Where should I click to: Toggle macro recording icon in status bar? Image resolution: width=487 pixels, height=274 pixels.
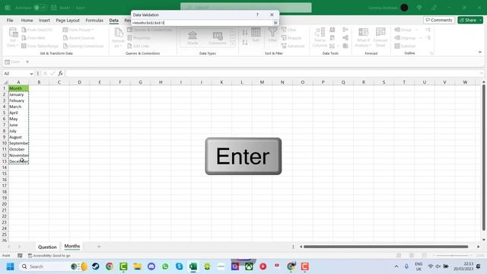coord(20,256)
